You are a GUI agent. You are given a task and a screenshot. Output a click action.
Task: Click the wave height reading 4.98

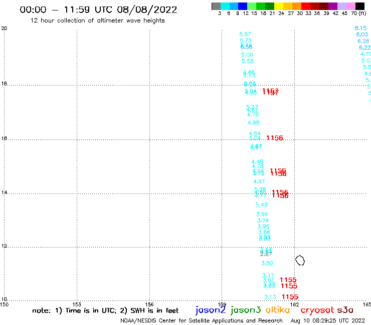point(253,122)
